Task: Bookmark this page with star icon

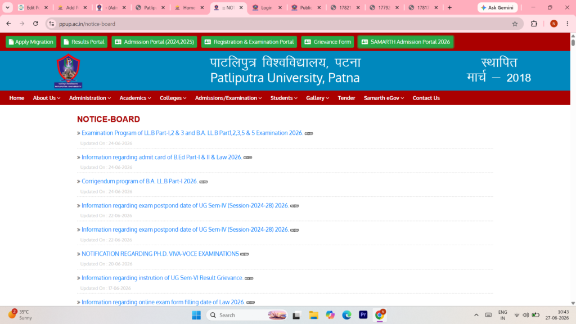Action: (515, 24)
